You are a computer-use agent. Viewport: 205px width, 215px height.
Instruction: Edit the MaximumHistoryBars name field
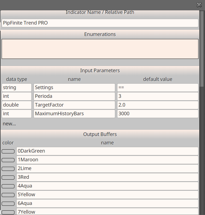[74, 114]
